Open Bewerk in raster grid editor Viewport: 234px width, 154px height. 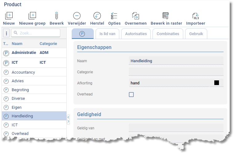(x=166, y=16)
